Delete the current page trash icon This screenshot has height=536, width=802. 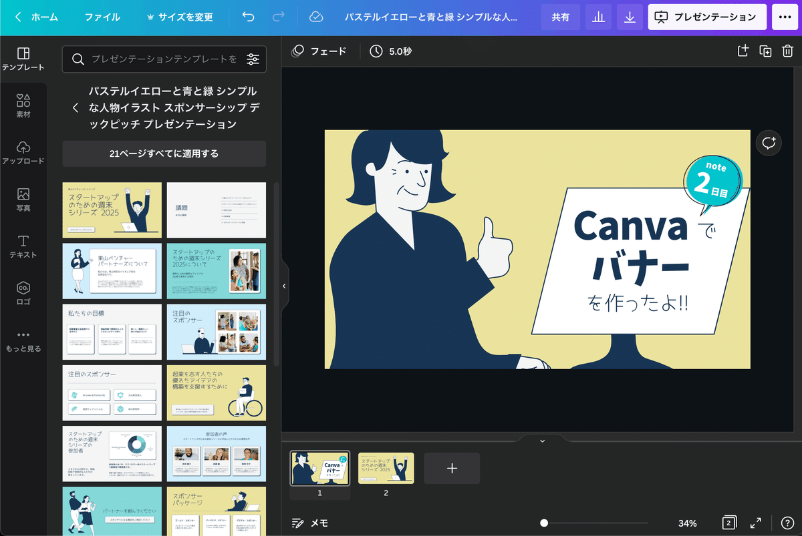(788, 51)
